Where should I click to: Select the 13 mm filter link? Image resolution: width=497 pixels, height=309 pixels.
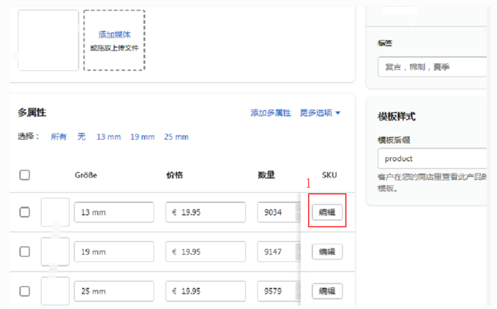(109, 137)
